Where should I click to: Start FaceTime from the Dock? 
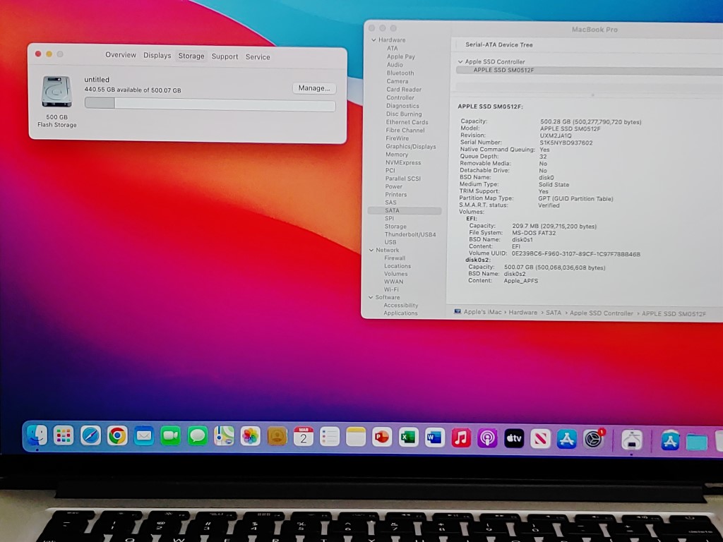click(x=171, y=436)
